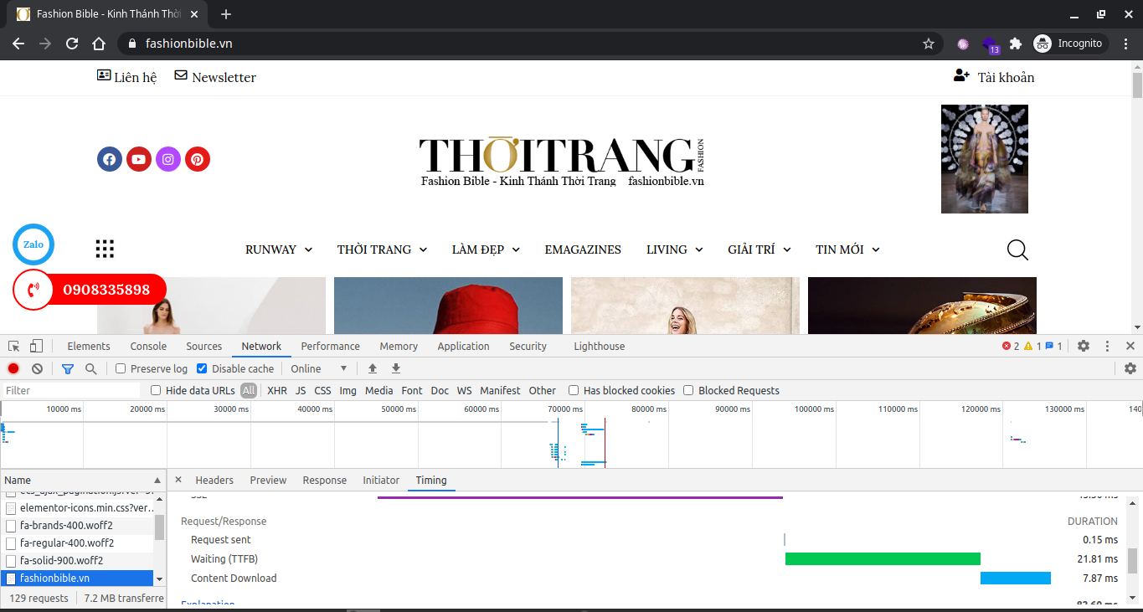Select the All filter type
The width and height of the screenshot is (1143, 612).
[249, 390]
